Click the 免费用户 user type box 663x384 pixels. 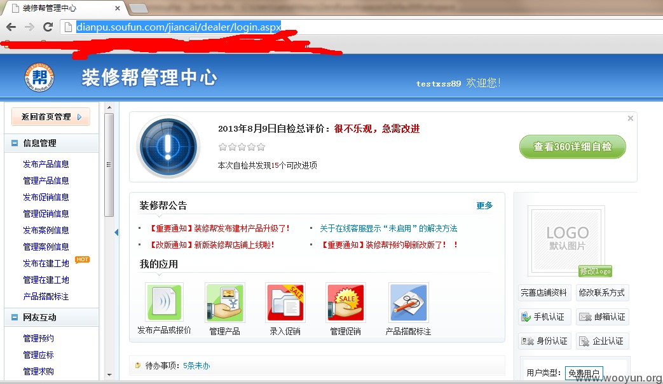pyautogui.click(x=584, y=373)
